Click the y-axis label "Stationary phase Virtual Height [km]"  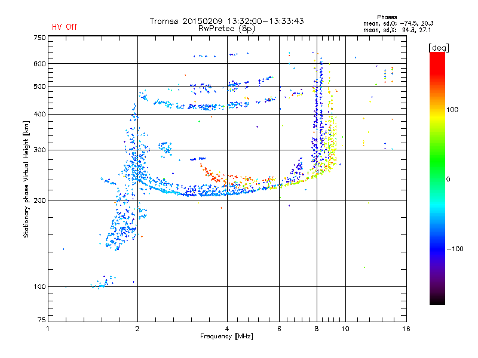pyautogui.click(x=26, y=179)
